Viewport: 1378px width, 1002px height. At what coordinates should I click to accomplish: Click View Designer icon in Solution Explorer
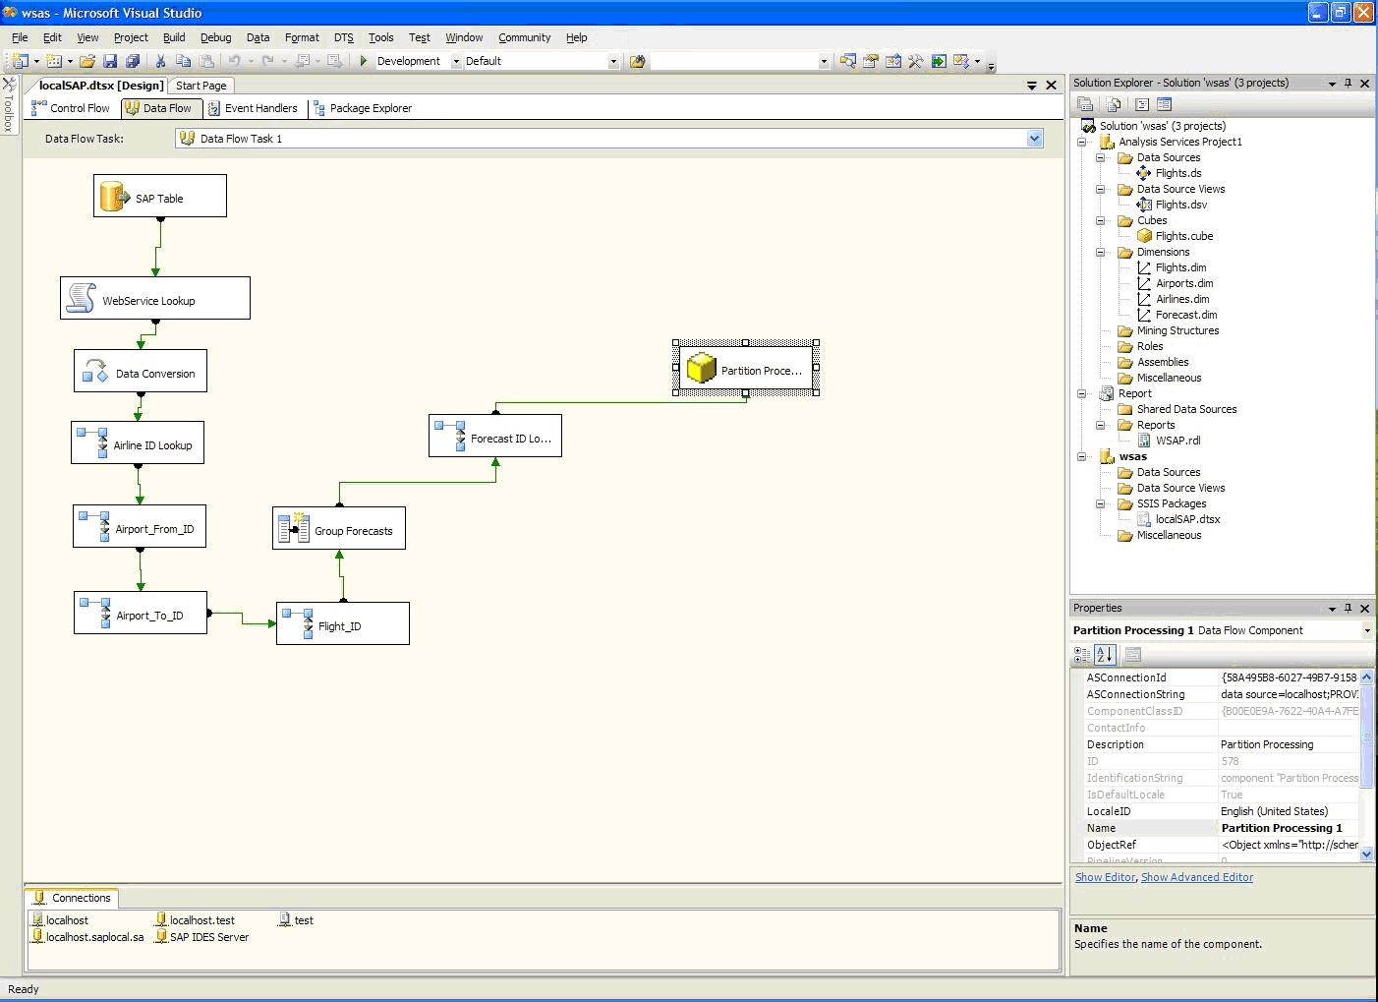[x=1165, y=104]
